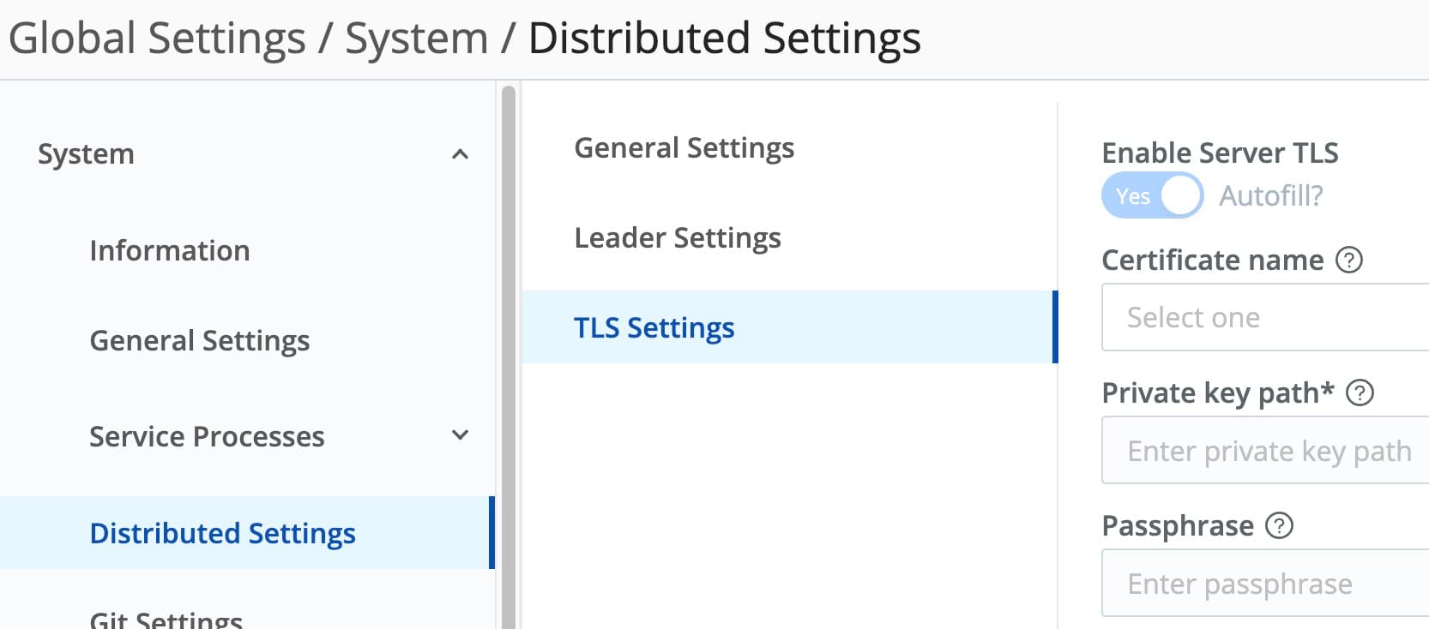This screenshot has height=629, width=1429.
Task: Click the Certificate name help icon
Action: coord(1348,260)
